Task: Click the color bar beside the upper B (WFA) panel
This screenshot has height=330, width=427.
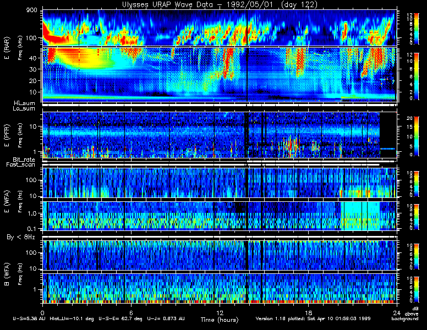Action: point(417,257)
